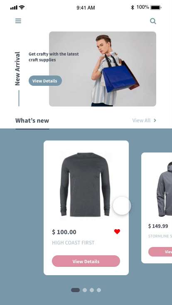Tap the Wi-Fi signal icon
172x305 pixels.
[22, 7]
